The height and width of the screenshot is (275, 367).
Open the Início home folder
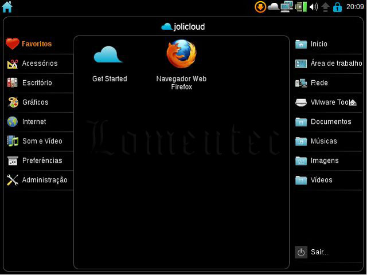[x=329, y=44]
